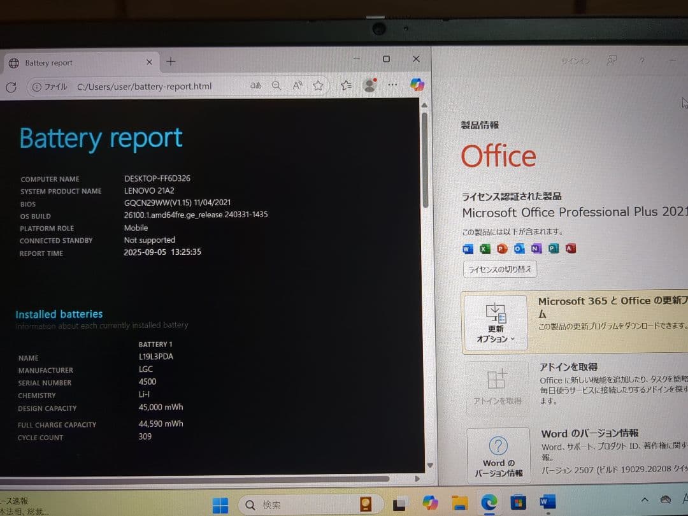688x516 pixels.
Task: Click the browser refresh icon
Action: [11, 87]
